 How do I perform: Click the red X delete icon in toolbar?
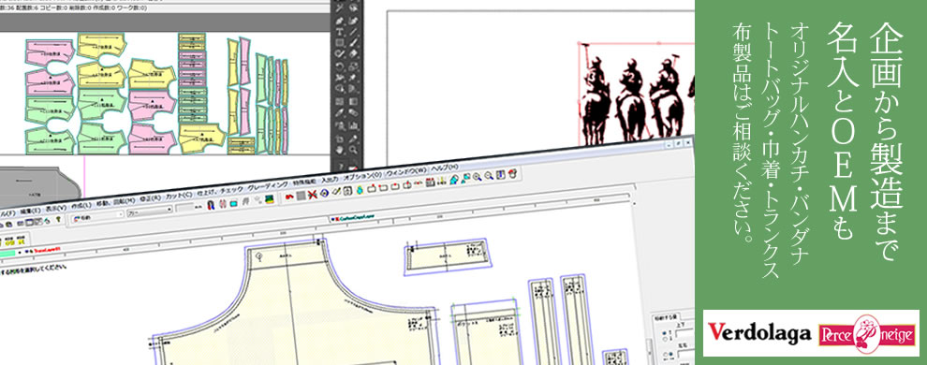pos(312,195)
